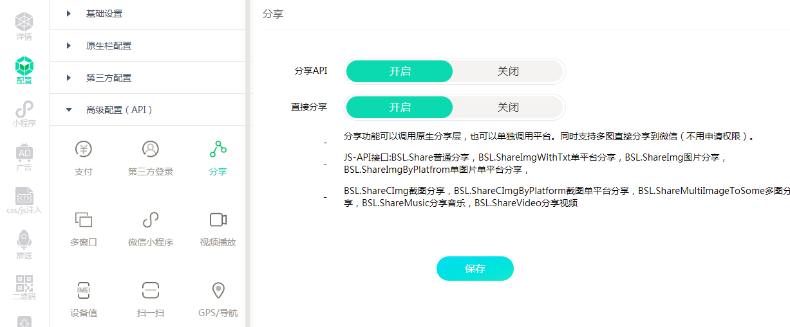Open the 第三方配置 menu row
This screenshot has width=790, height=327.
click(147, 78)
